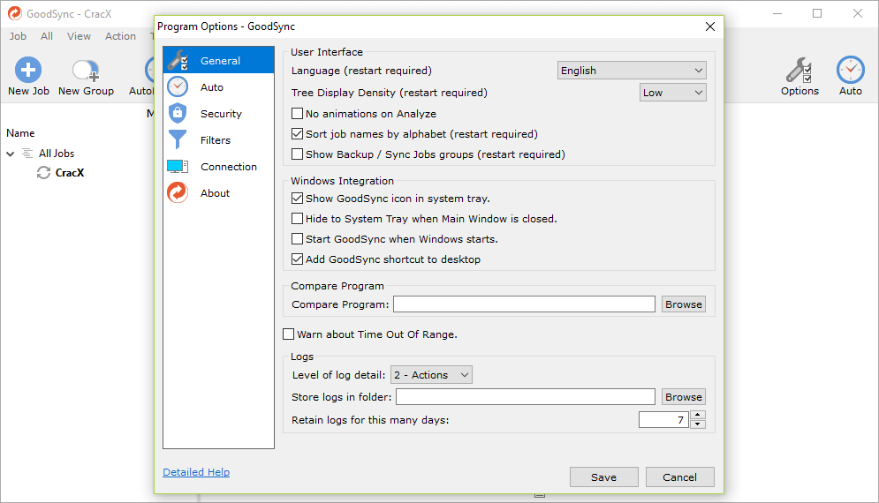Click the New Job plus icon
The width and height of the screenshot is (879, 503).
point(28,70)
